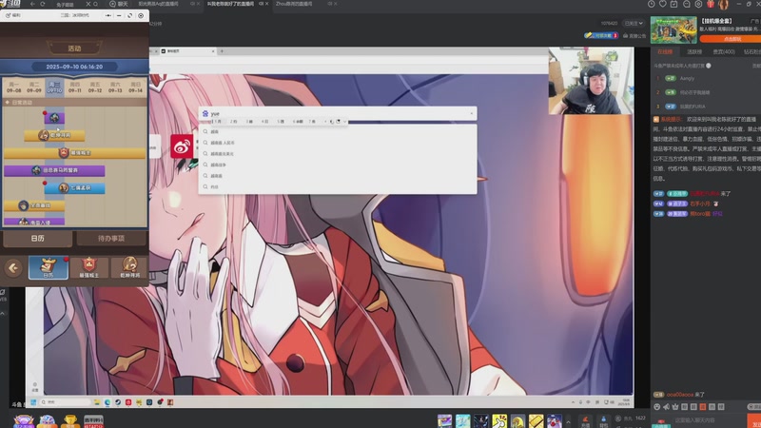Click the ad banner thumbnail image
This screenshot has width=761, height=428.
[673, 29]
